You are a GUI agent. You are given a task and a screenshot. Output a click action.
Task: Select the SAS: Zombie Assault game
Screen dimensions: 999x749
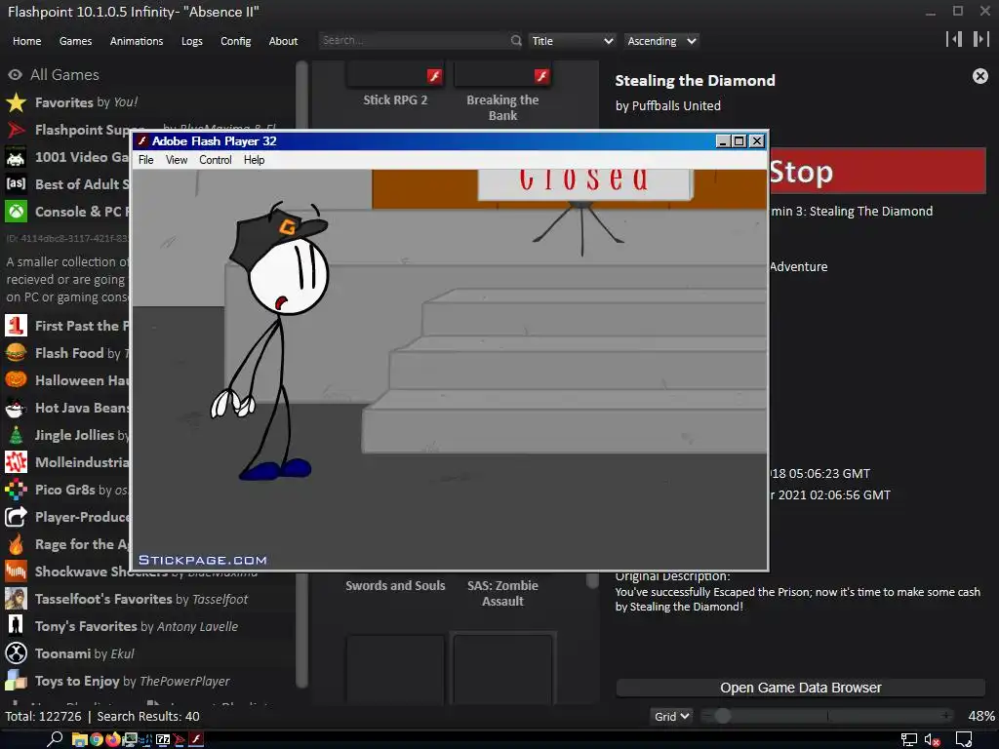[502, 593]
